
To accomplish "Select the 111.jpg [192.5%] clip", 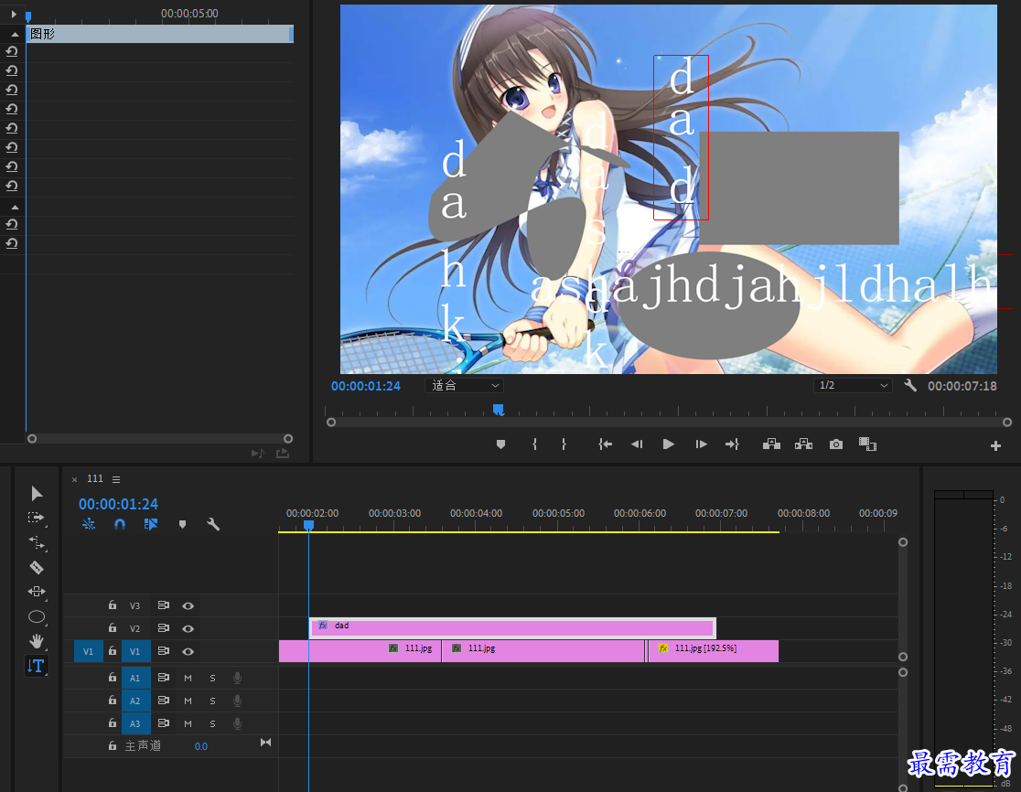I will (x=714, y=651).
